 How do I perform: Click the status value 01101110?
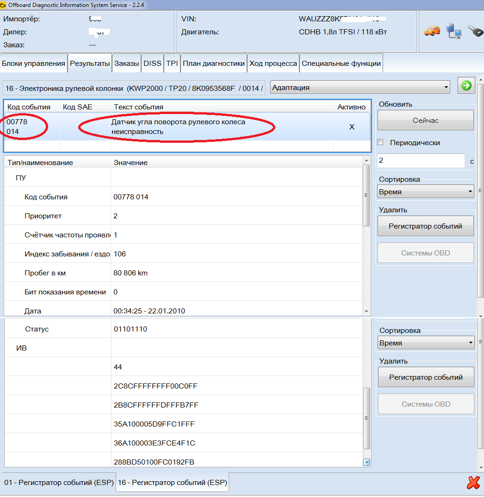[130, 329]
